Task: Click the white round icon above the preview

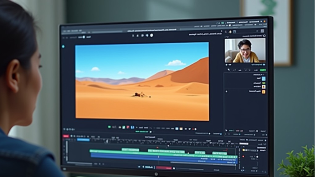Action: coord(151,35)
